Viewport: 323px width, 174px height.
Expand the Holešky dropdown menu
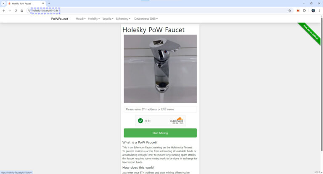pos(94,19)
